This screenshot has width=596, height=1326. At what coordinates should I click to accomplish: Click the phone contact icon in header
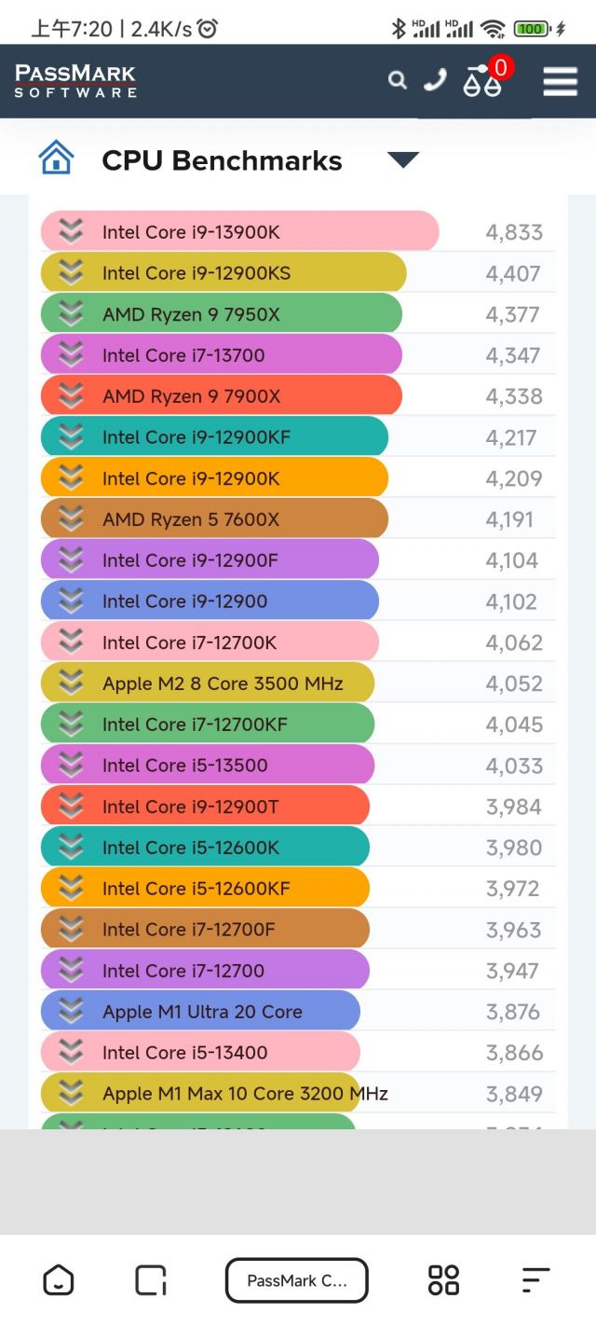point(435,81)
